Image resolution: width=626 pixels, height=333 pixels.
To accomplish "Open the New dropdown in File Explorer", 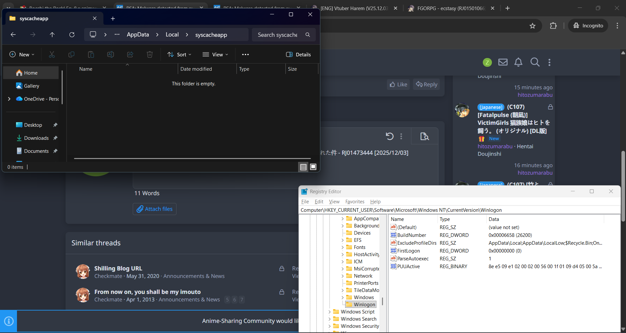I will [x=22, y=54].
